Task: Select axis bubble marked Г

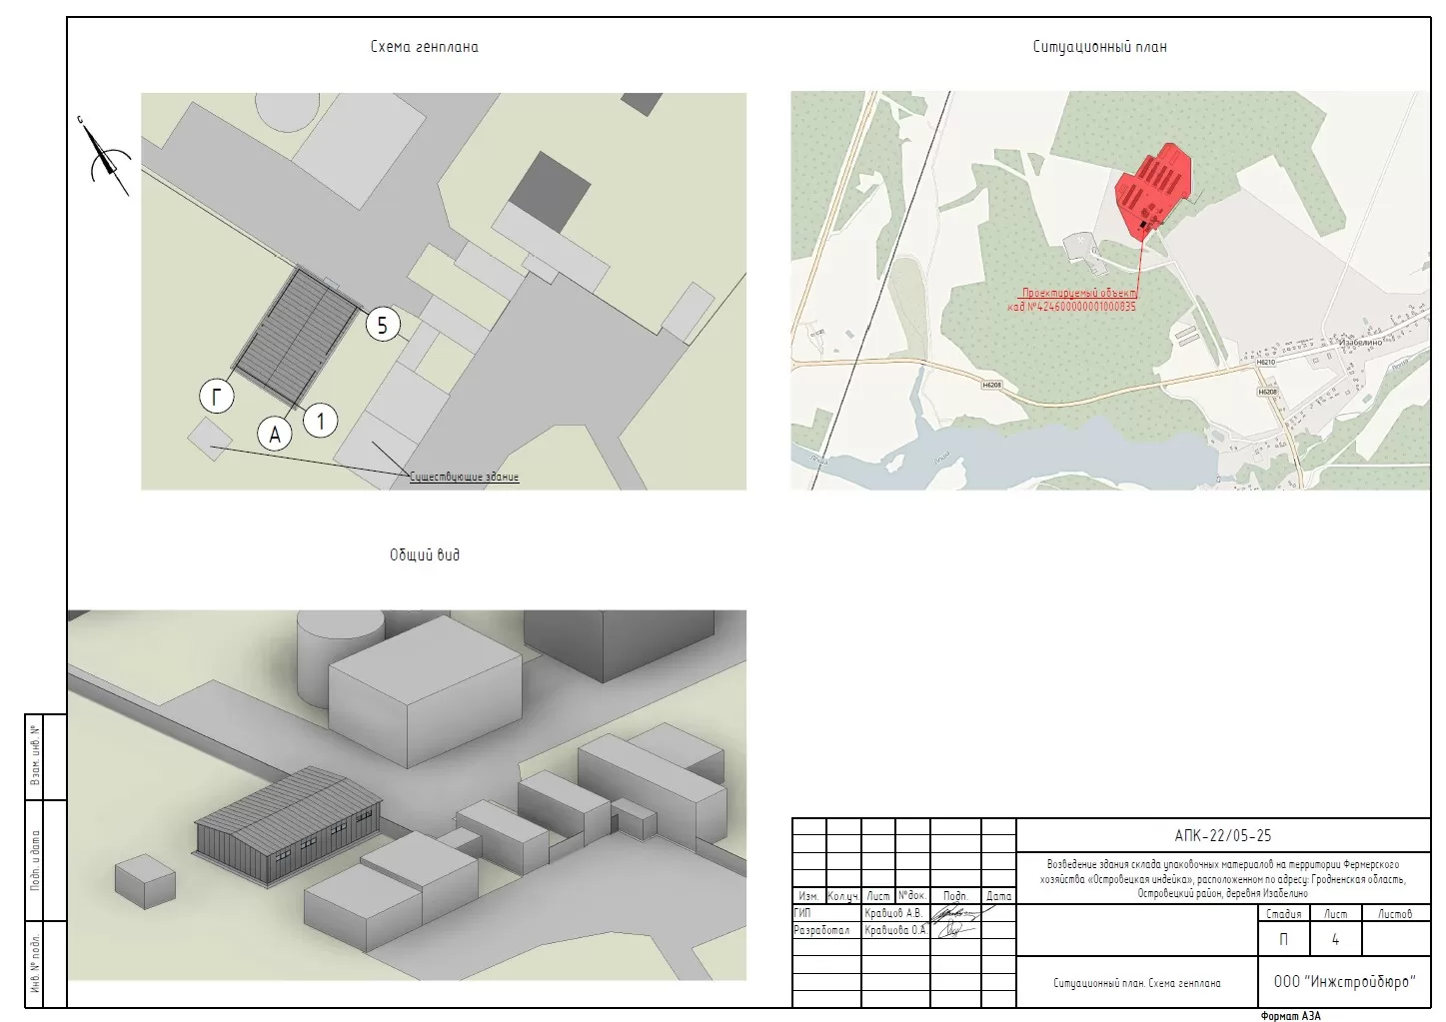Action: pyautogui.click(x=217, y=397)
